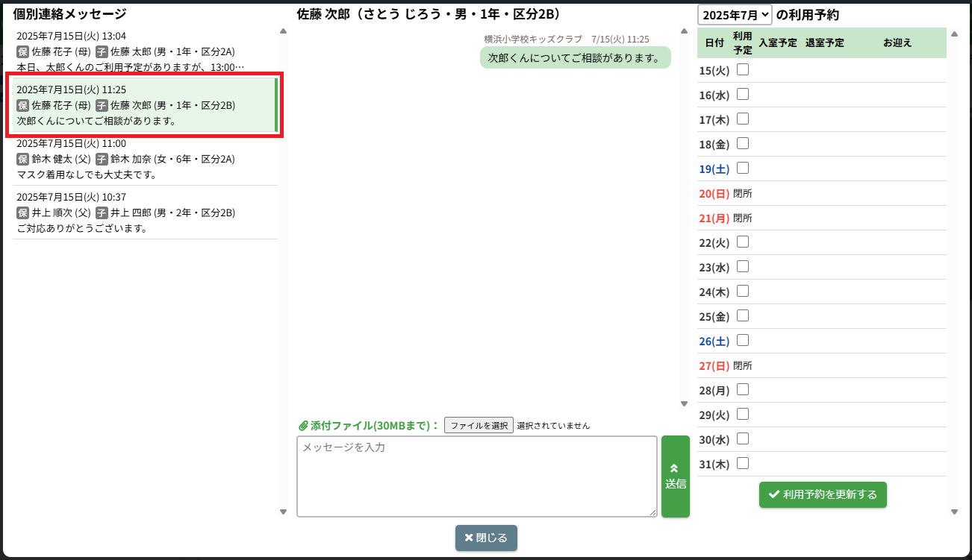This screenshot has height=560, width=972.
Task: Click the guardian badge in the 13:04 message
Action: pos(23,51)
